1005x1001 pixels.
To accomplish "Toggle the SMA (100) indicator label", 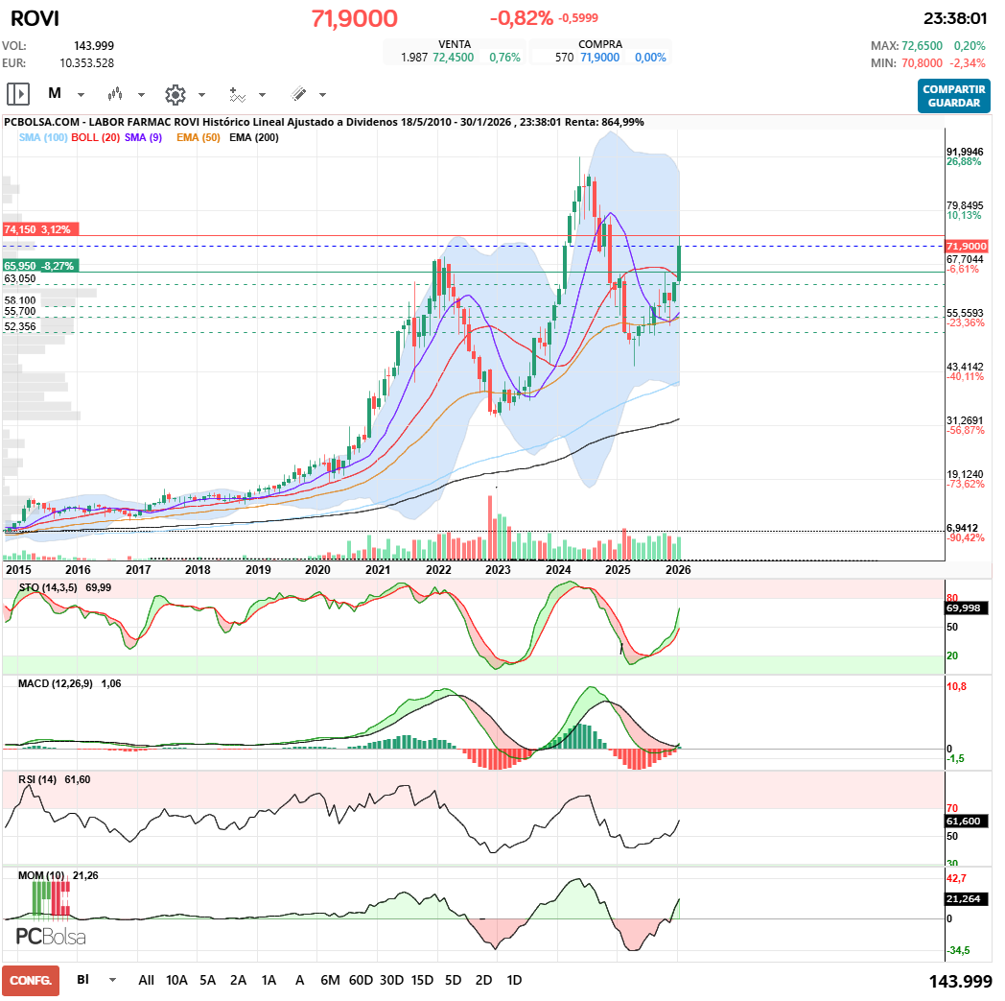I will pyautogui.click(x=42, y=138).
